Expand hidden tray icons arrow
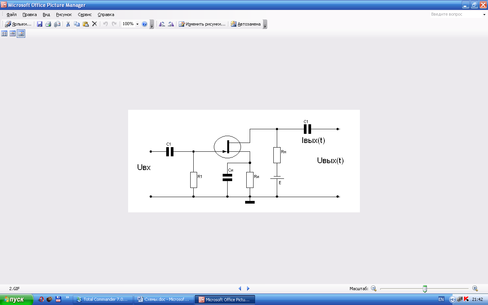Screen dimensions: 488x305 click(x=453, y=299)
